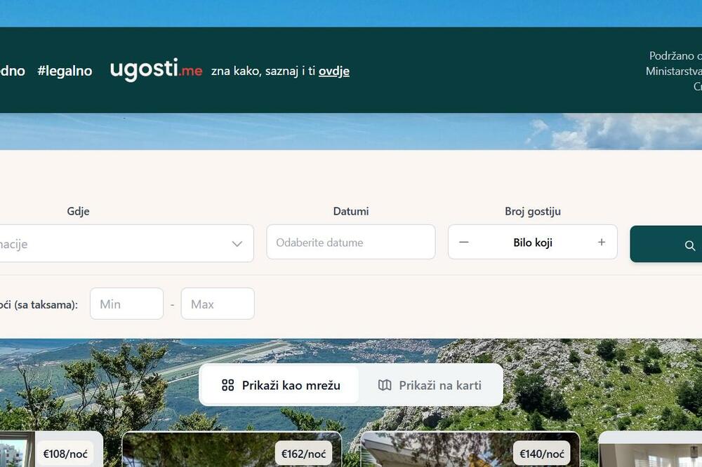Open the Odaberite datume date picker
This screenshot has width=702, height=467.
[351, 242]
